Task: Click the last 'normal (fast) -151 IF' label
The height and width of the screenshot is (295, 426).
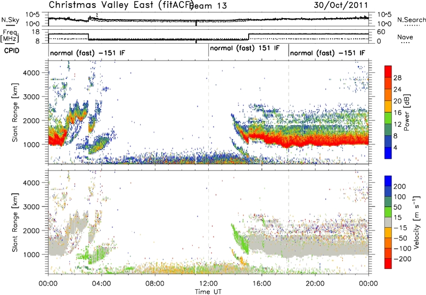Action: click(327, 53)
